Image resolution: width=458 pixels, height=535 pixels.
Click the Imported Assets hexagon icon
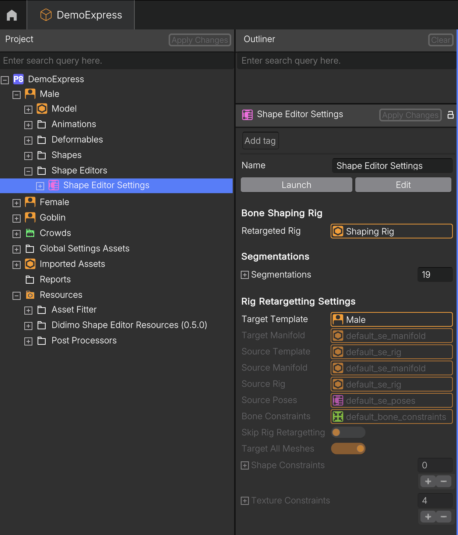[x=30, y=264]
